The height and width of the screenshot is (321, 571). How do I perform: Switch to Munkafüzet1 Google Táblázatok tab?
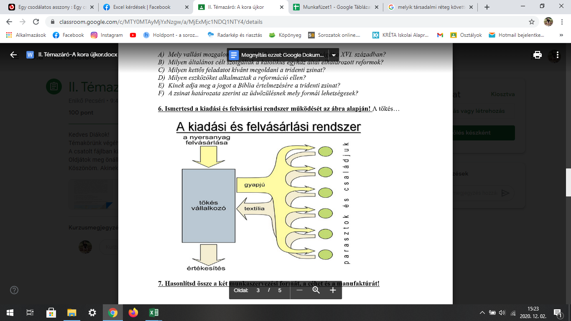(336, 7)
